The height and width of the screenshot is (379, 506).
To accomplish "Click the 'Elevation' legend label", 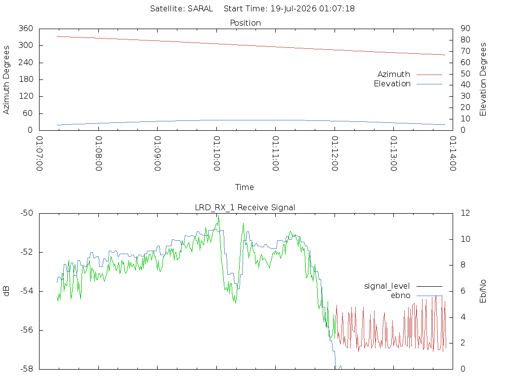I will click(392, 84).
